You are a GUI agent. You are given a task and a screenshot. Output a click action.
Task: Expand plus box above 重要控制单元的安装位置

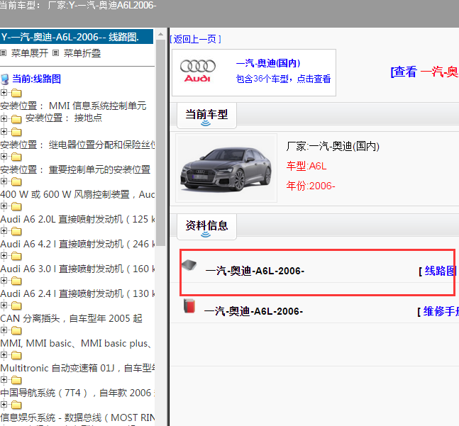4,157
